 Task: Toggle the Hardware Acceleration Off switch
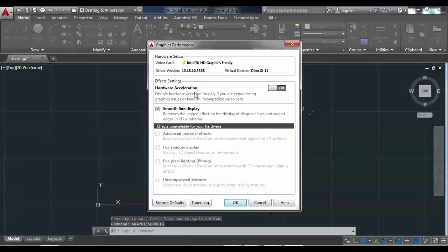(277, 88)
